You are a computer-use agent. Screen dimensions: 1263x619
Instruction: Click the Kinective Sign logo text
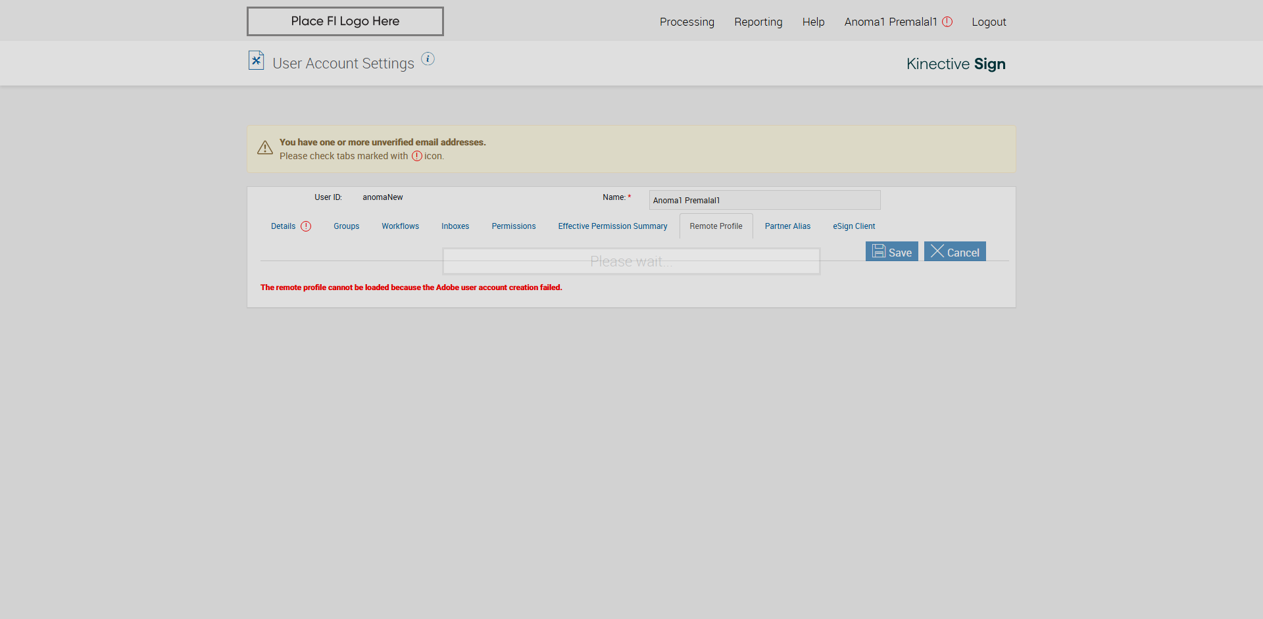[x=956, y=64]
